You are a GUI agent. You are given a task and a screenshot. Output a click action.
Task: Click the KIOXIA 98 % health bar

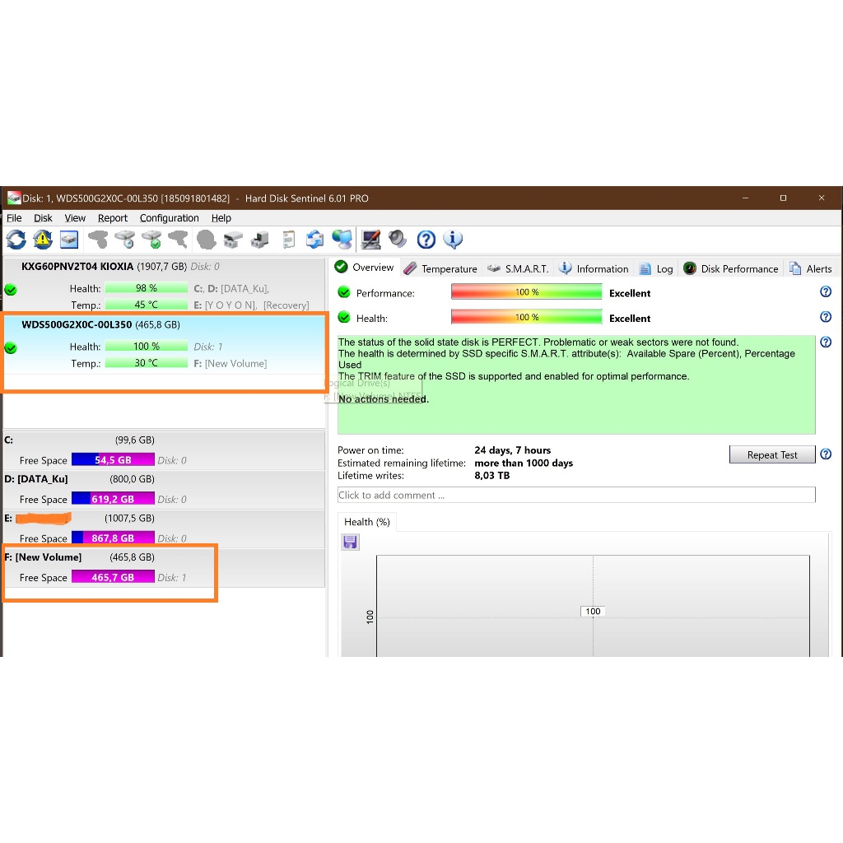coord(147,288)
